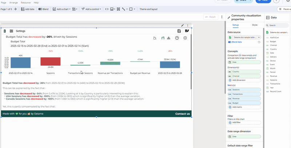Click the Contact us link

click(183, 114)
